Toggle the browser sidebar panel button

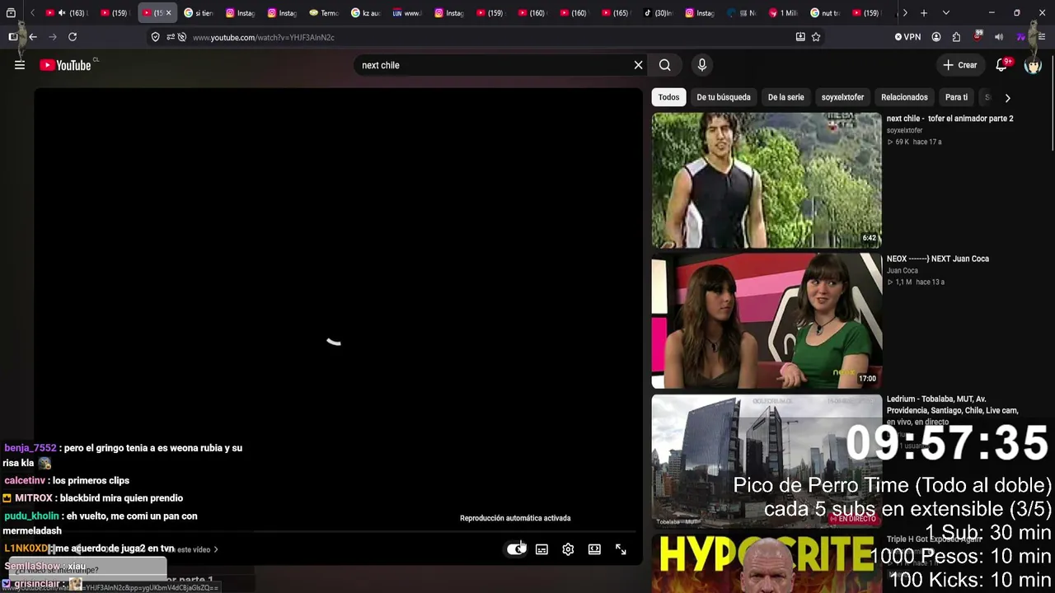13,37
